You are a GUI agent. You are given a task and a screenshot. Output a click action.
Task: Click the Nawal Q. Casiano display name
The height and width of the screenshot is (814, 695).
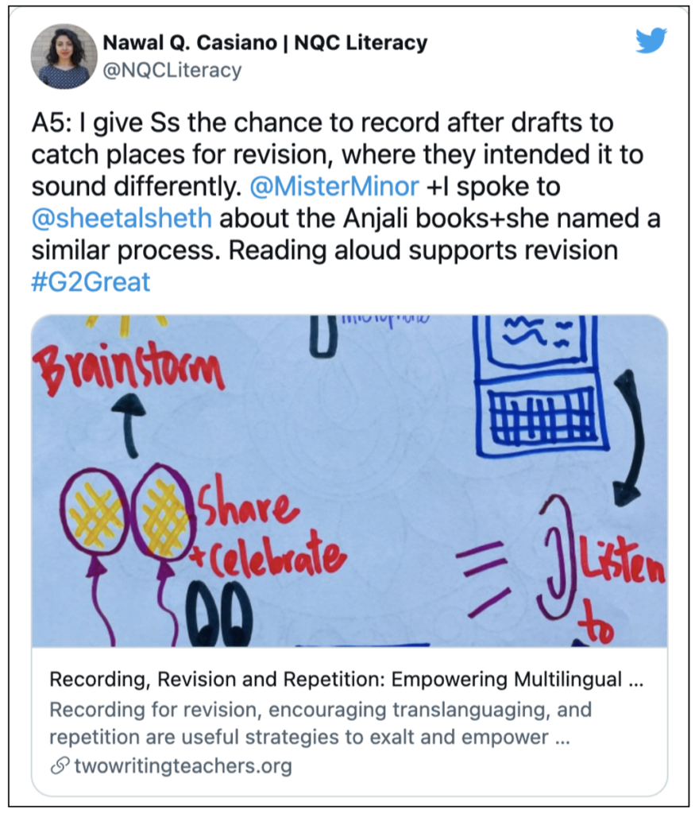190,43
